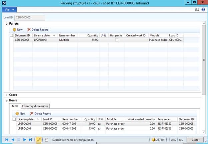The image size is (208, 144).
Task: Jump to the last record
Action: [30, 140]
